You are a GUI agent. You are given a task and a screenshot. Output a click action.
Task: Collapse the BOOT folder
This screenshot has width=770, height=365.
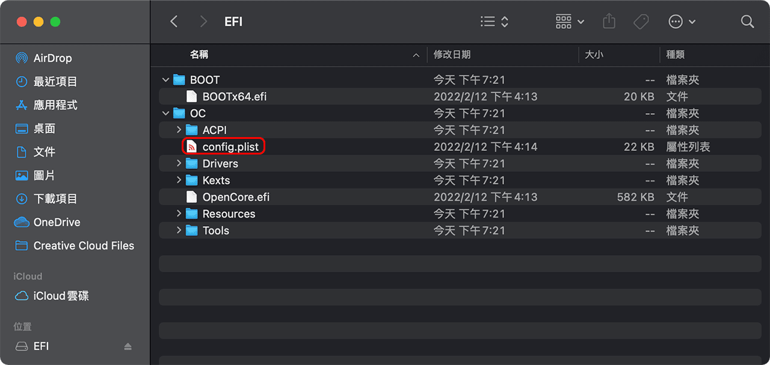(x=165, y=79)
